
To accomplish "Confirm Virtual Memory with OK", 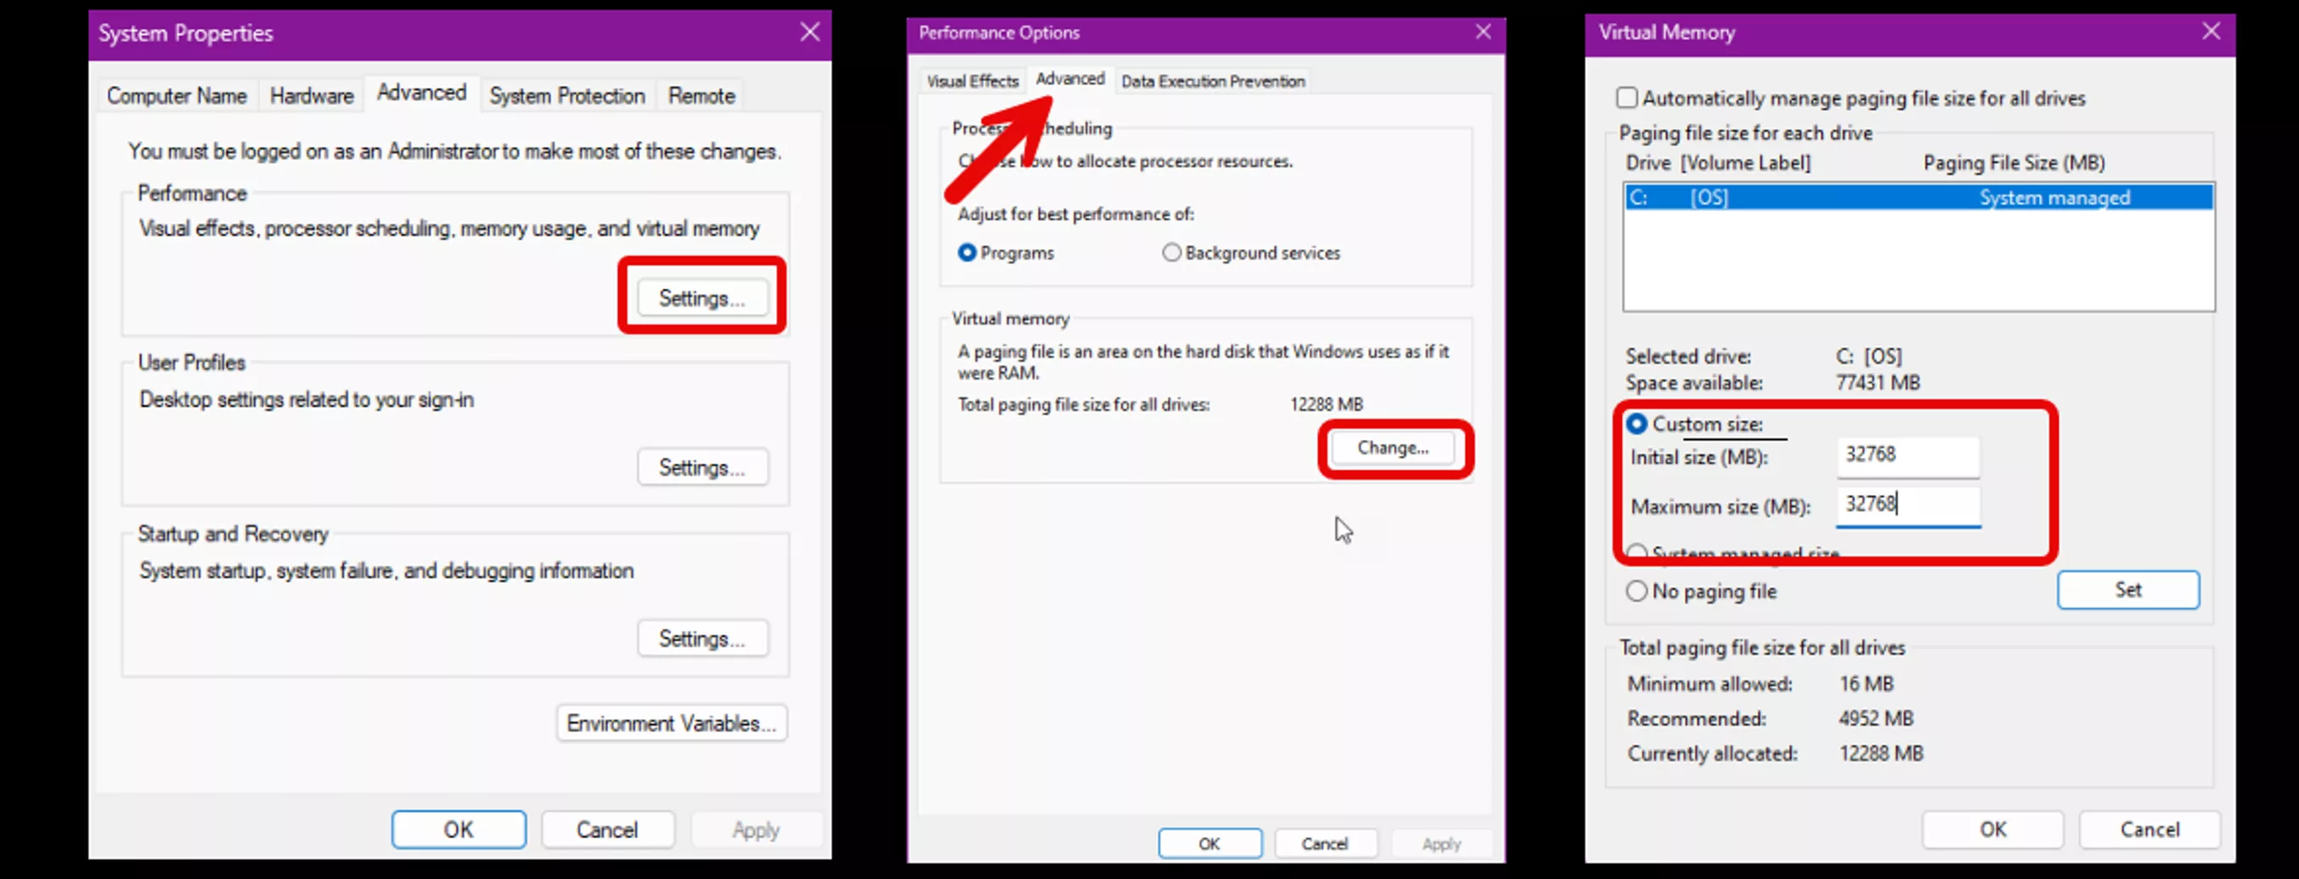I will coord(1992,829).
